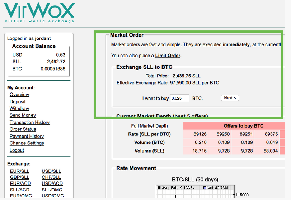Click the 97,590.00 exchange rate value
The height and width of the screenshot is (200, 291).
coord(180,83)
